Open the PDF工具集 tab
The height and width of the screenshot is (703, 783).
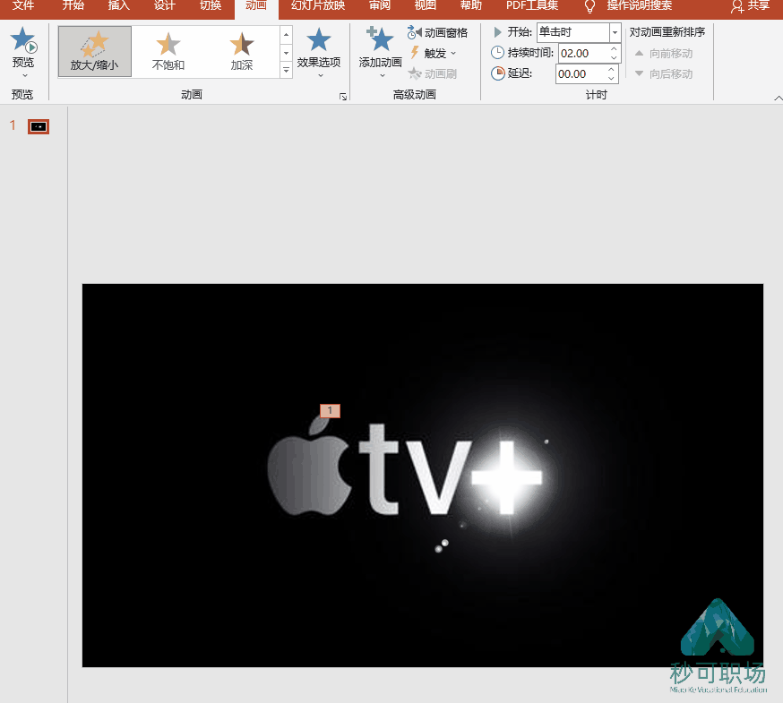(x=532, y=6)
